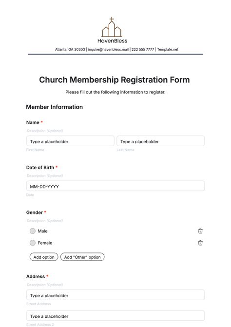Click the Street Address 2 placeholder field

pyautogui.click(x=115, y=316)
